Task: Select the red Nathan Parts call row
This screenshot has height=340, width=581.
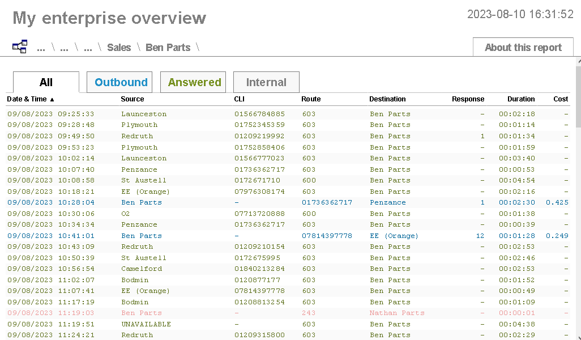Action: [x=227, y=313]
